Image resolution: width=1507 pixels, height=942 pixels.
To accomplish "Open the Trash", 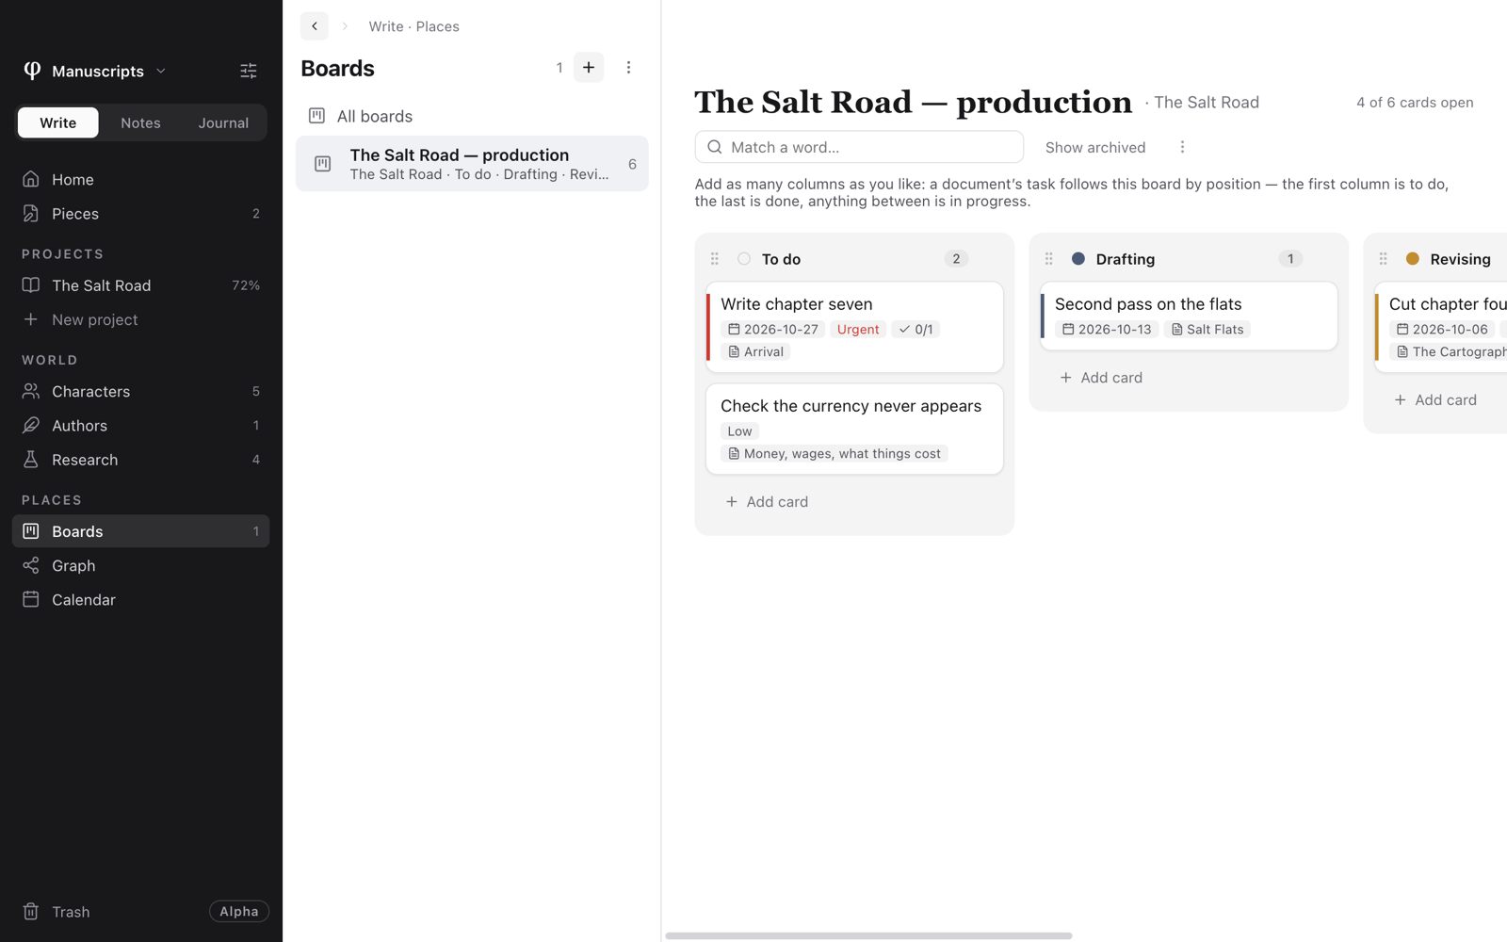I will click(x=57, y=912).
